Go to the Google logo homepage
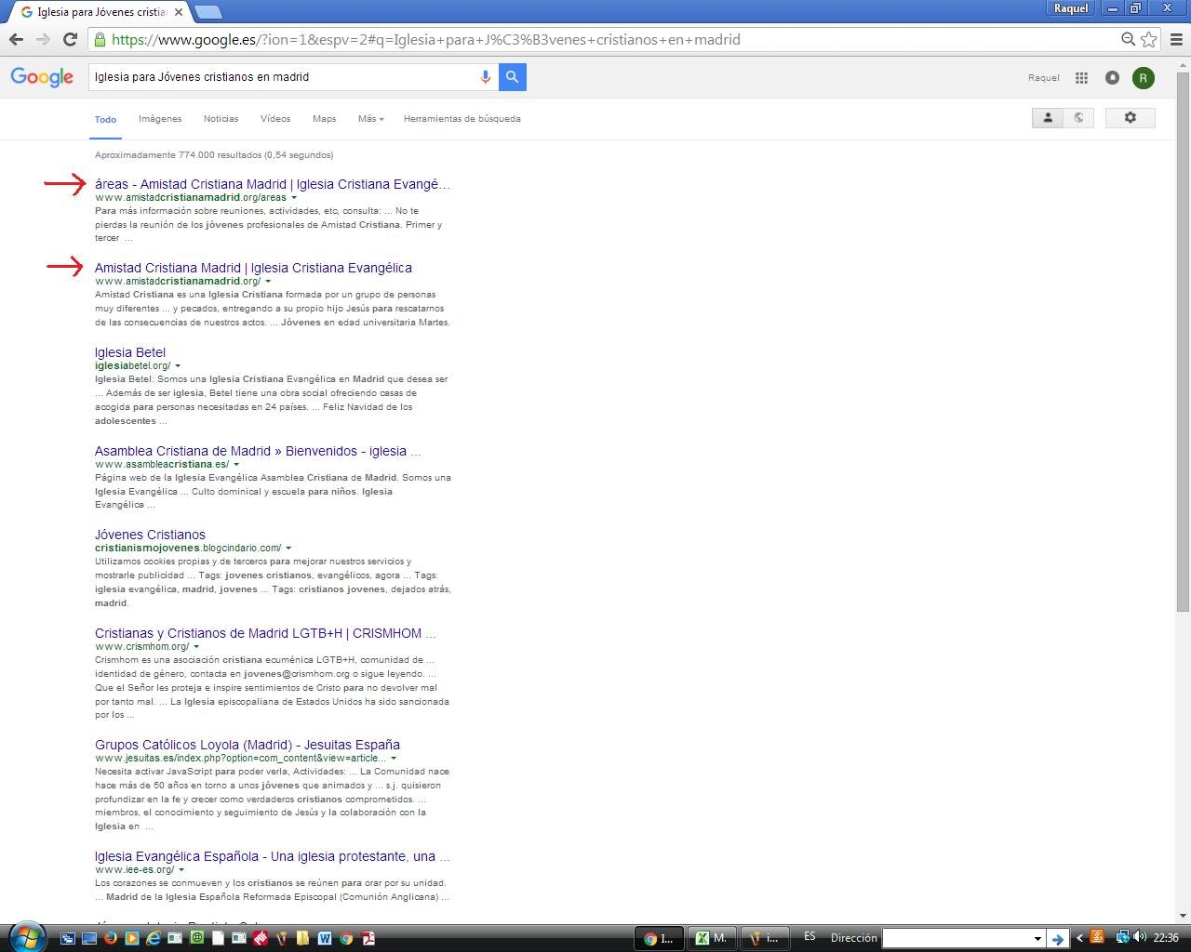The height and width of the screenshot is (952, 1191). 42,77
